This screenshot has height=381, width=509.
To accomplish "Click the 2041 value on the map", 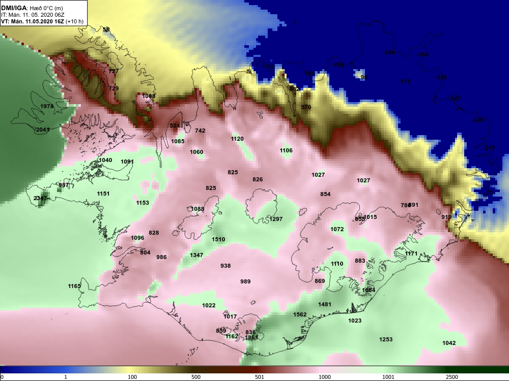I will point(43,130).
